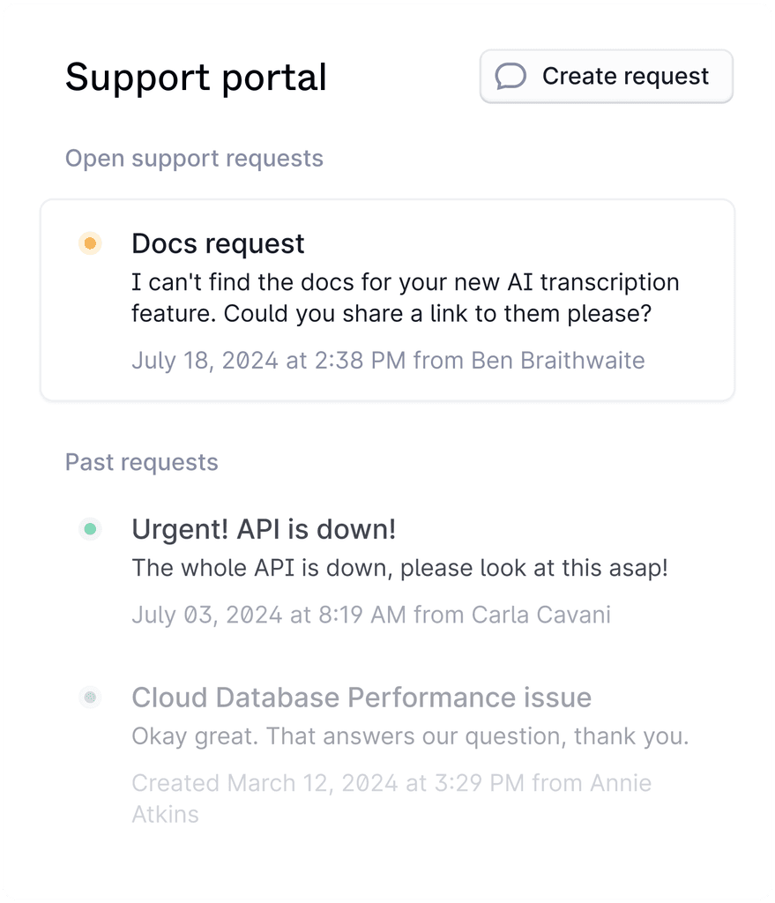Click the green status dot beside Urgent API request
Viewport: 775px width, 903px height.
coord(90,529)
